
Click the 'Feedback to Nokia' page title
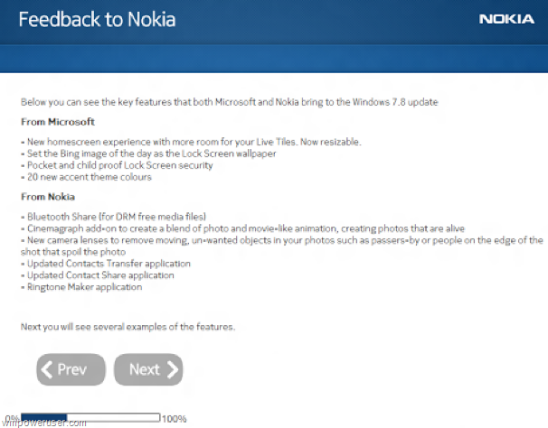pos(97,19)
